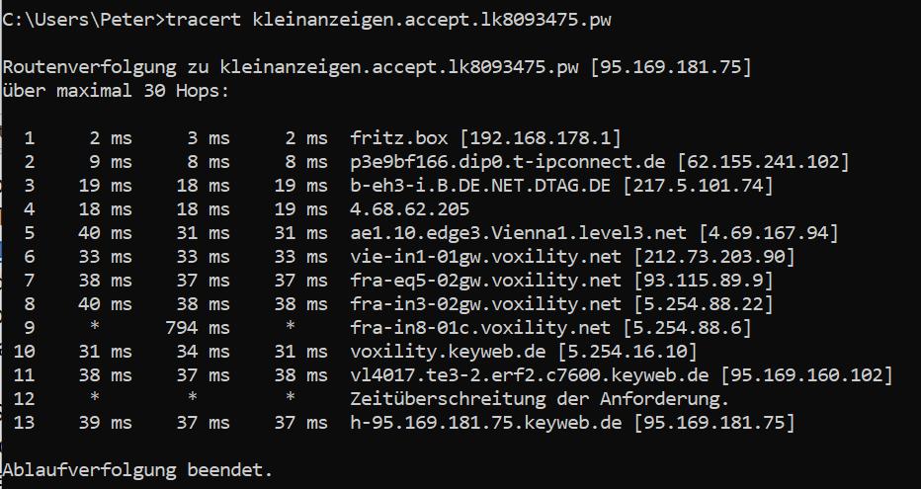Screen dimensions: 921x489
Task: Click the vl4017.te3-2.erf2.c7600.keyweb.de hostname
Action: 530,375
